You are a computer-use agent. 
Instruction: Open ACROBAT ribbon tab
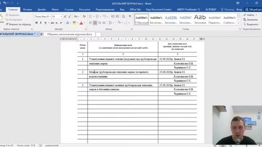tap(211, 9)
